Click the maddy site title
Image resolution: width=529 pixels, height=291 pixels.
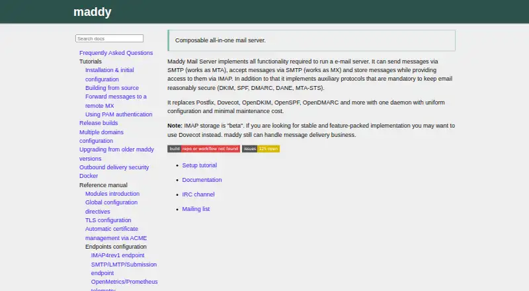(x=92, y=12)
